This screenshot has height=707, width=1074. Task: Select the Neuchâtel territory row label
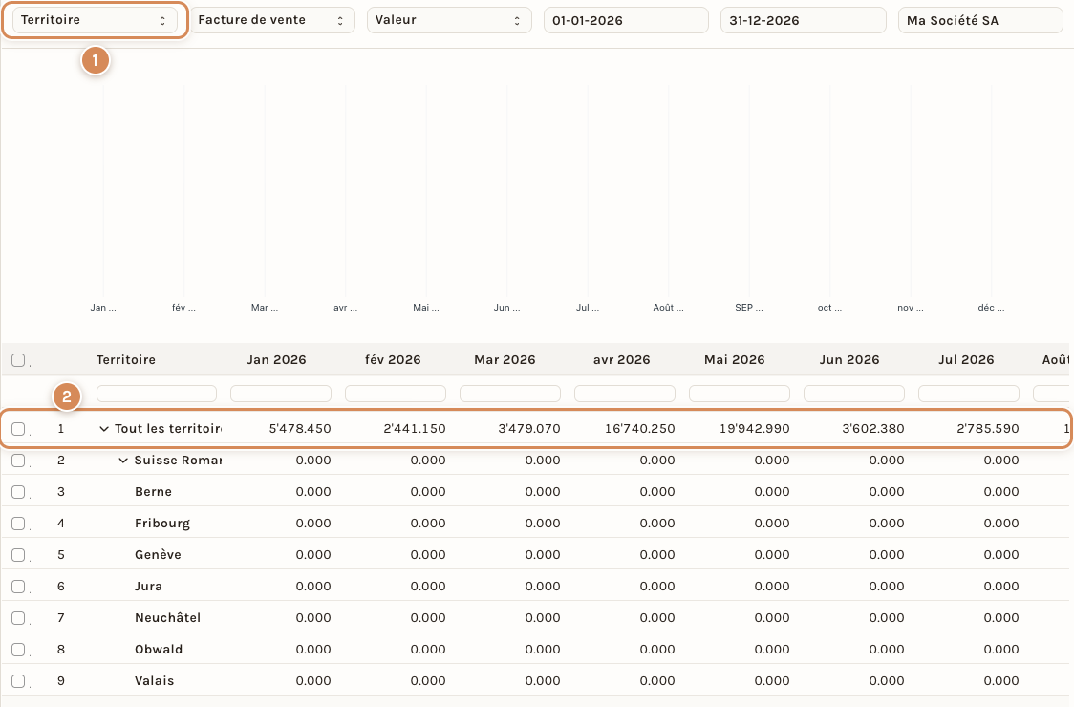[168, 618]
